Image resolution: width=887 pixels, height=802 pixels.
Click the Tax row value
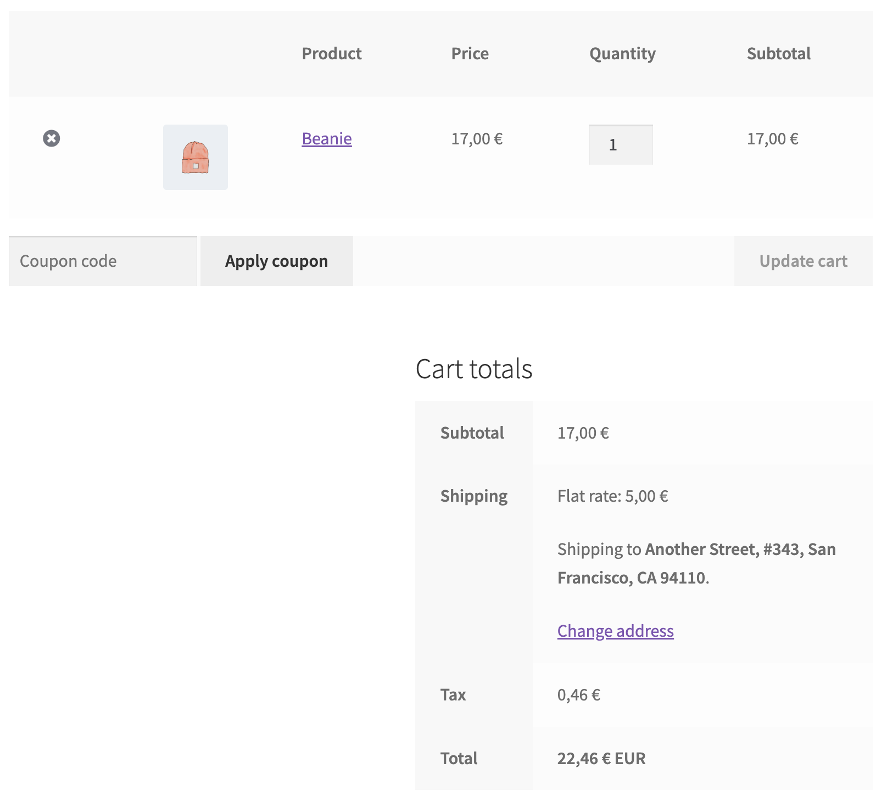(578, 694)
